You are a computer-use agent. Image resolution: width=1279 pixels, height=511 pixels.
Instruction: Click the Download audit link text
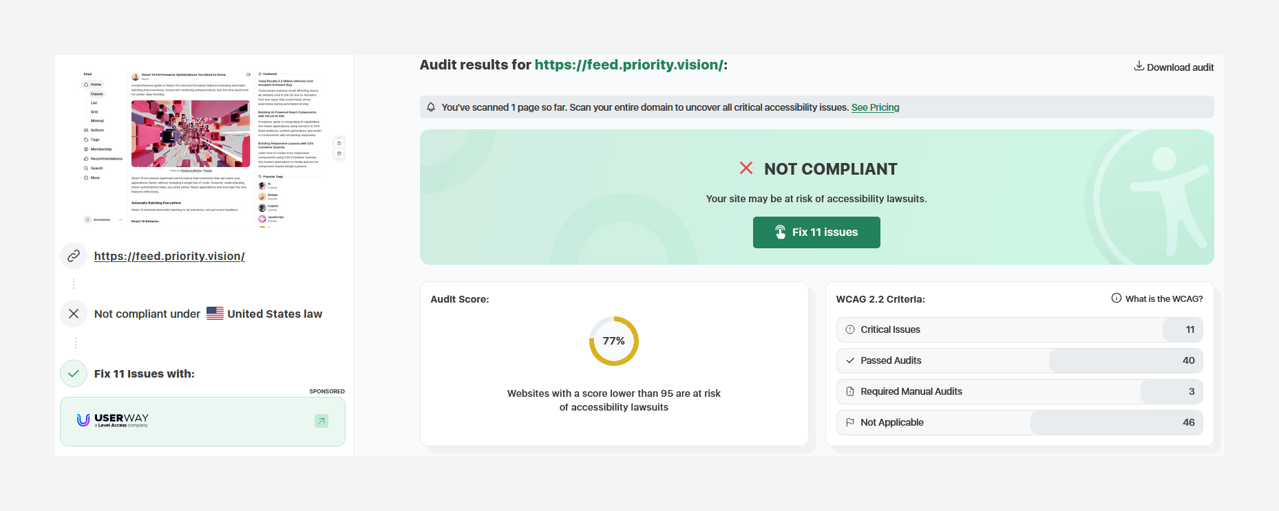(1180, 67)
